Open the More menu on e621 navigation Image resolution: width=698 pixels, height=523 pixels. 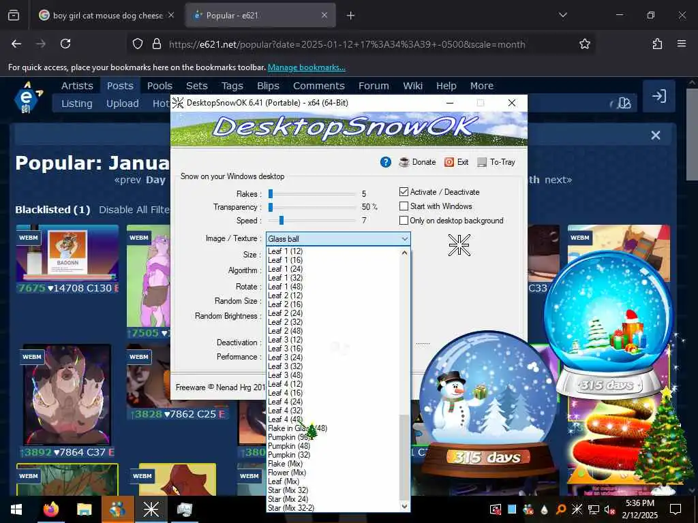click(x=482, y=86)
